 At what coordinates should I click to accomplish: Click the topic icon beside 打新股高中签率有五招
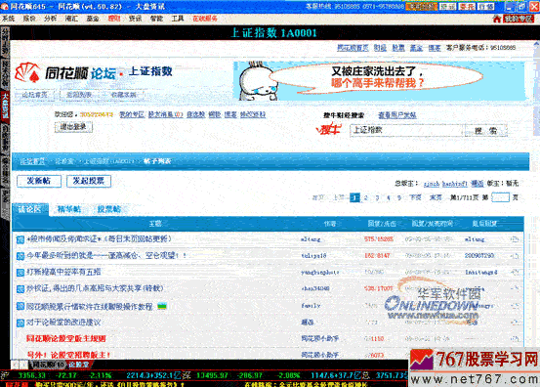click(x=20, y=273)
